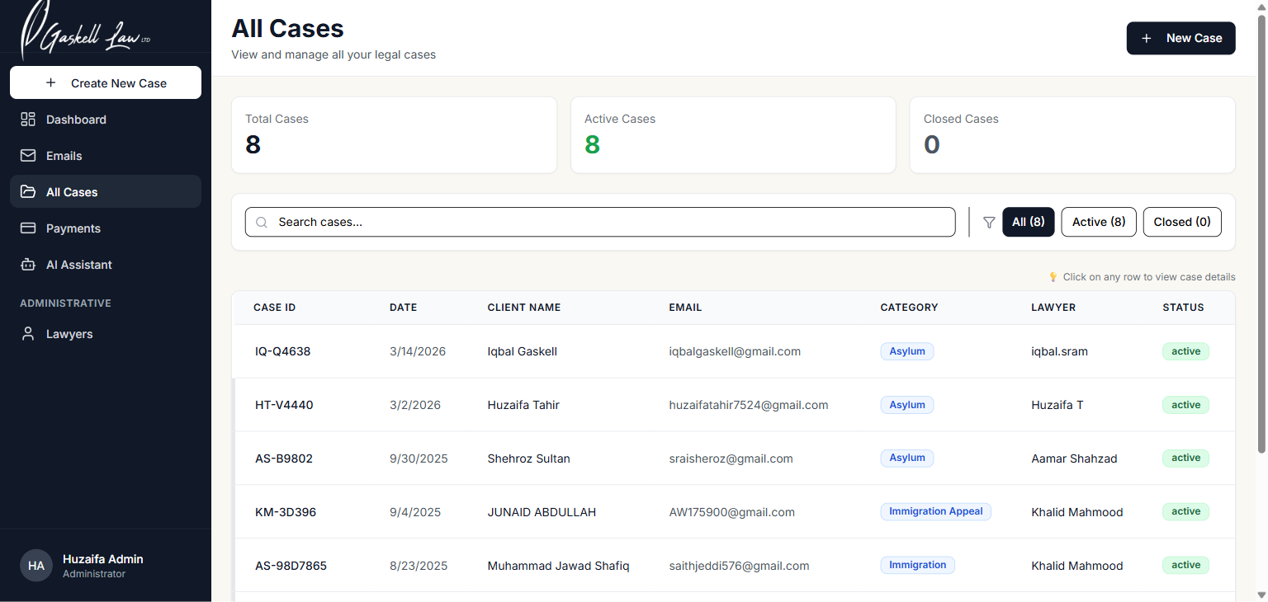The height and width of the screenshot is (602, 1268).
Task: Switch to the Active (8) filter tab
Action: [1098, 222]
